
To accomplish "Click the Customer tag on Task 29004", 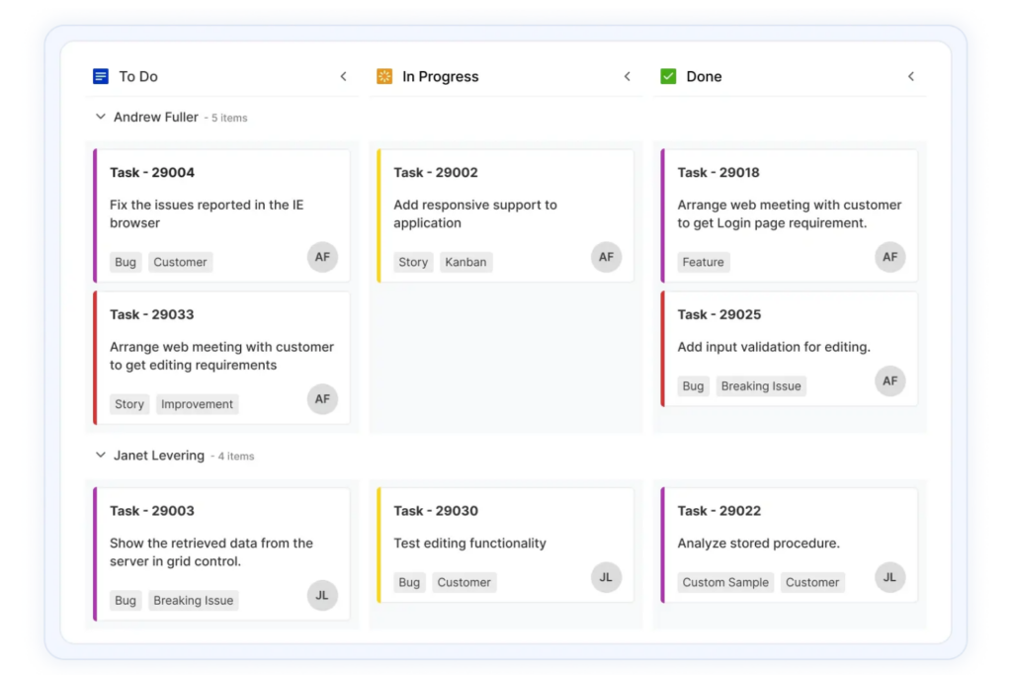I will (180, 262).
